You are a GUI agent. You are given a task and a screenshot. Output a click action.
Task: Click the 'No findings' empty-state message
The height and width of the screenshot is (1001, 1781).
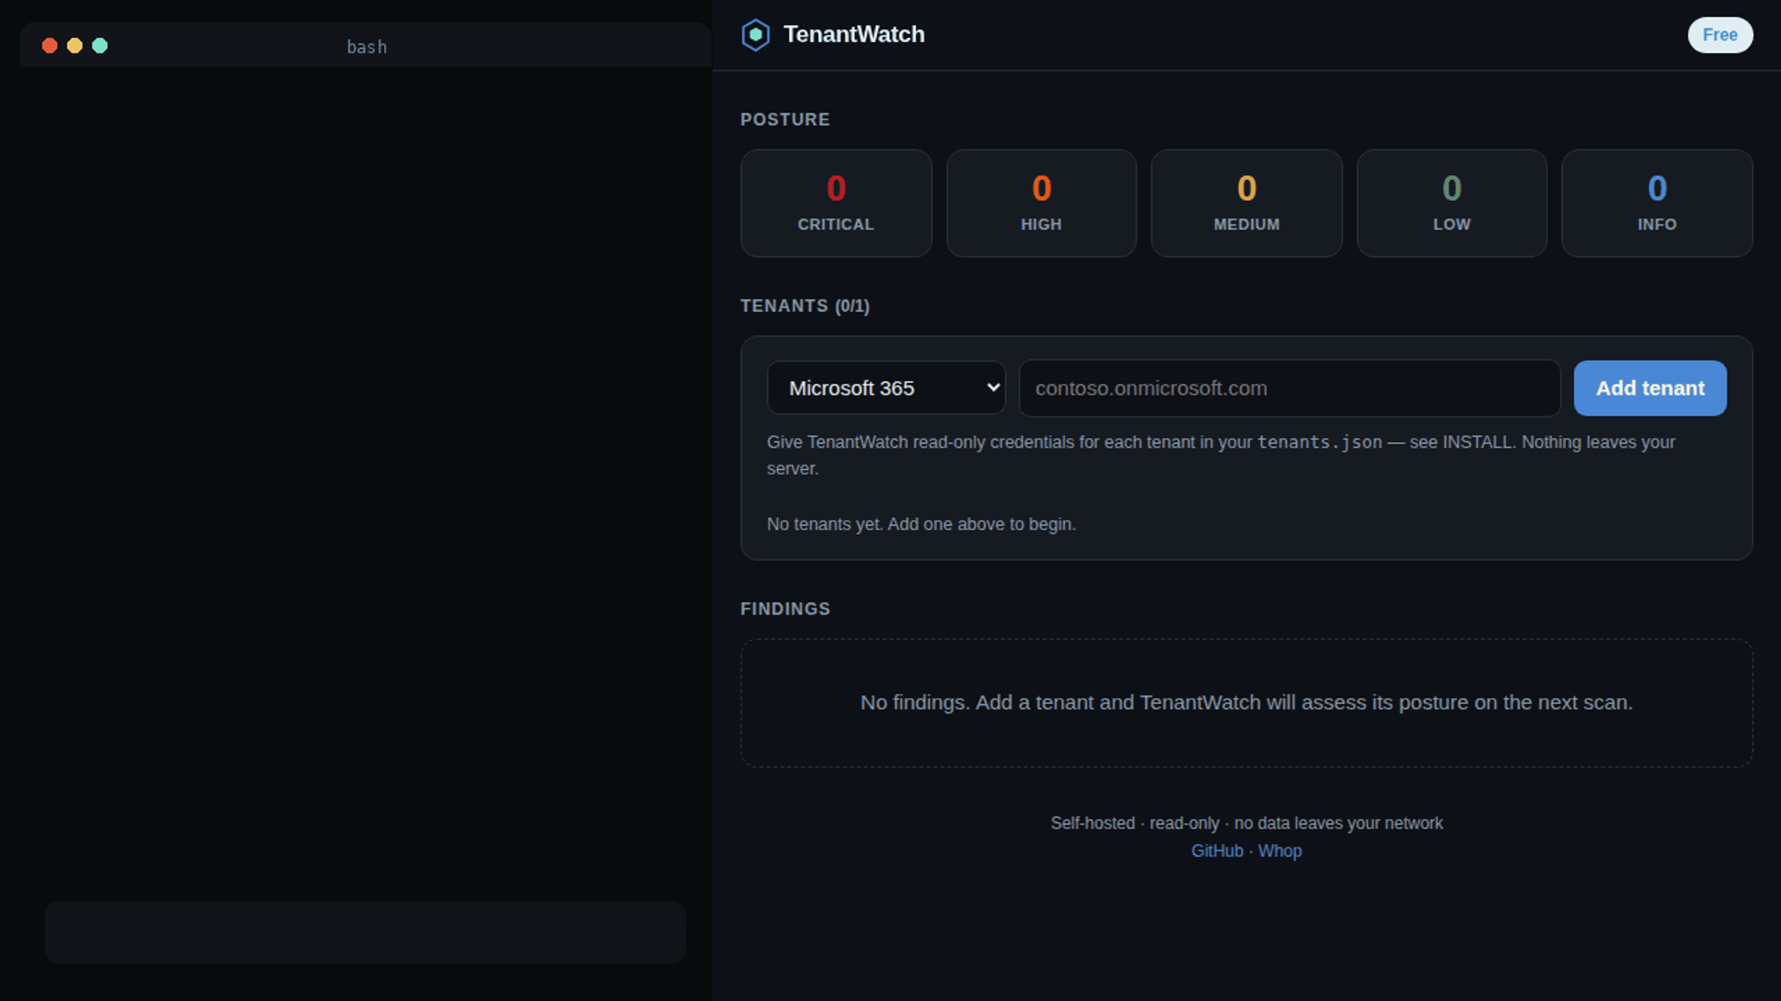[x=1246, y=703]
